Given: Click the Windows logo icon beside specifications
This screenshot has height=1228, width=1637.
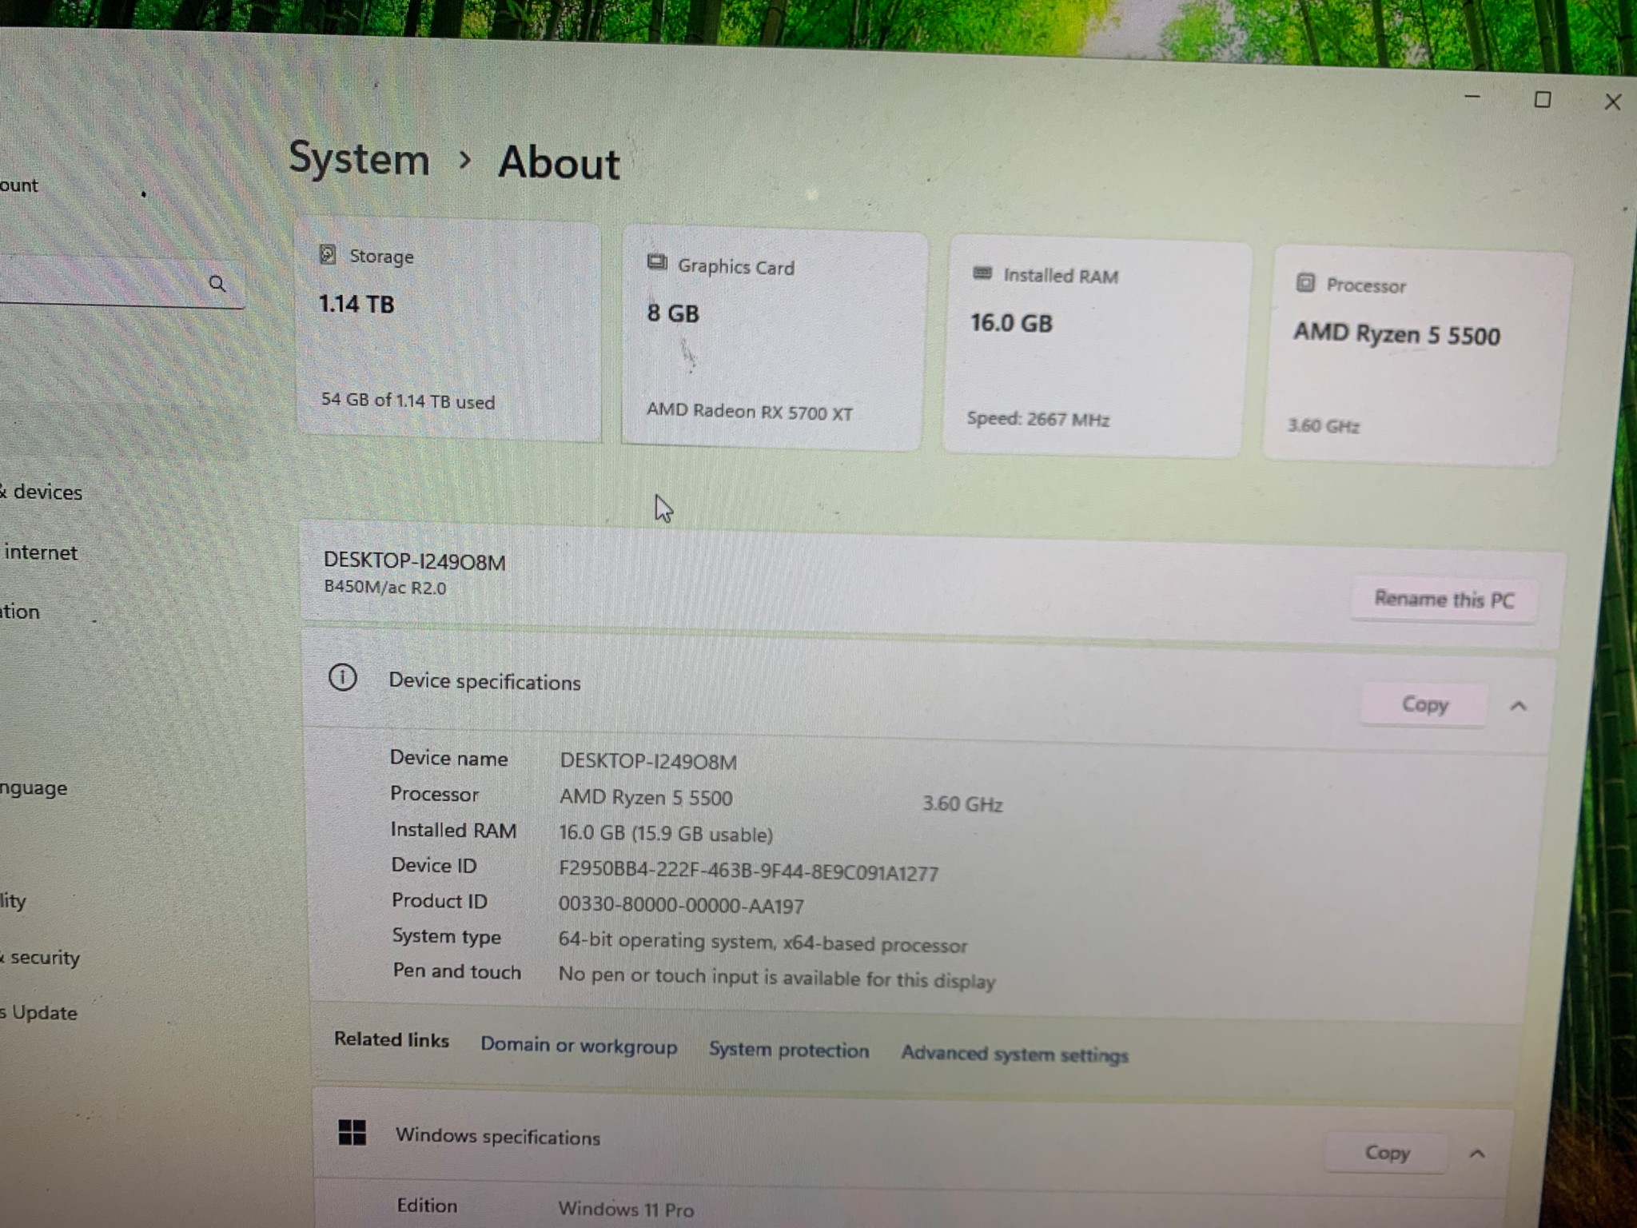Looking at the screenshot, I should pyautogui.click(x=352, y=1132).
